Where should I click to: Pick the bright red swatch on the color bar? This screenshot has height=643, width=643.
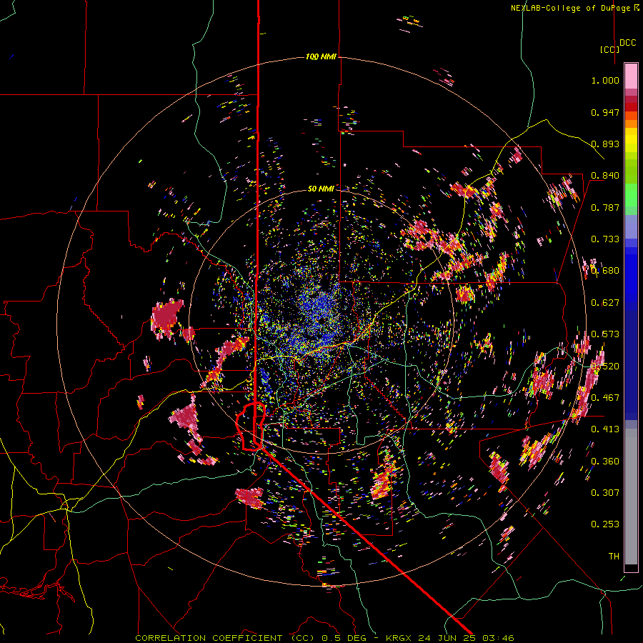tap(631, 107)
